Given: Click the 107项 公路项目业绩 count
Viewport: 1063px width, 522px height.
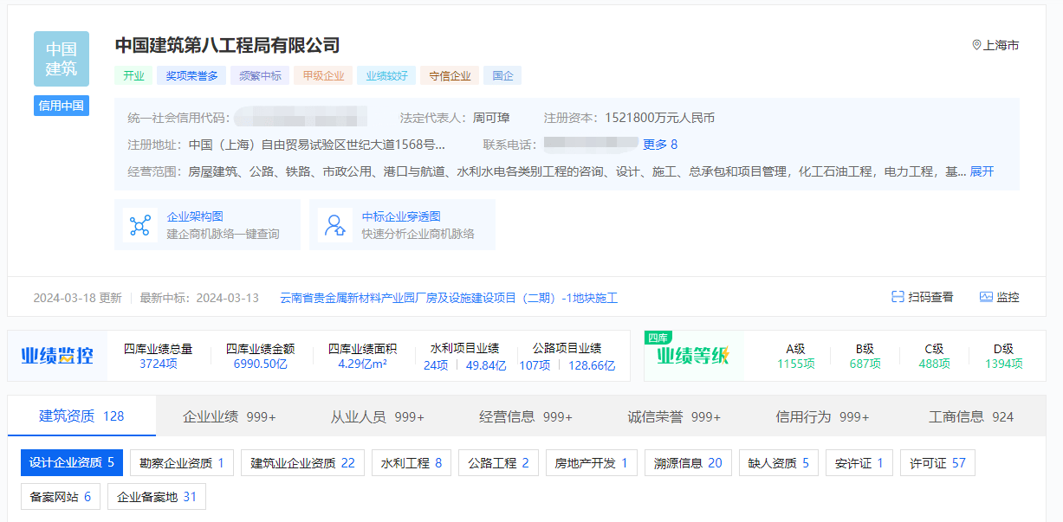Looking at the screenshot, I should click(535, 365).
